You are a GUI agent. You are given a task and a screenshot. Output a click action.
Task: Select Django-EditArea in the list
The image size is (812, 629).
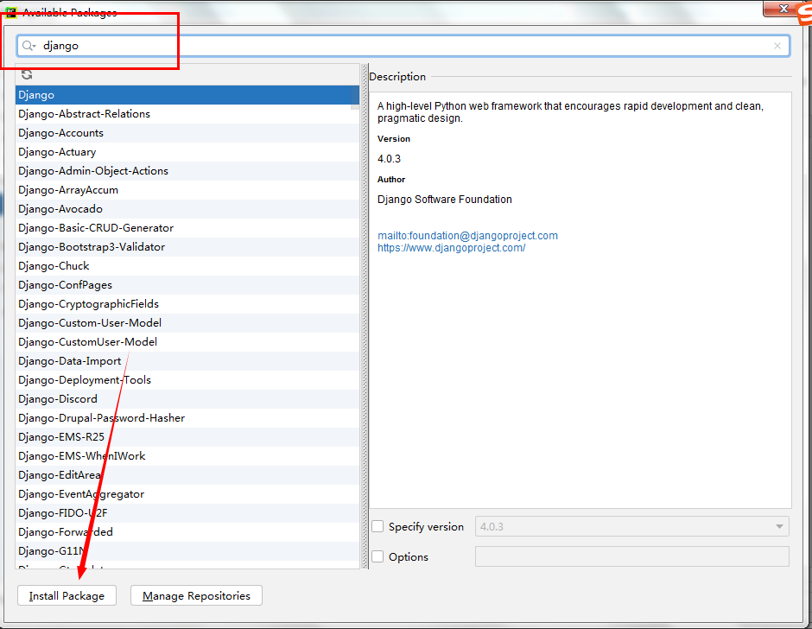click(x=187, y=475)
